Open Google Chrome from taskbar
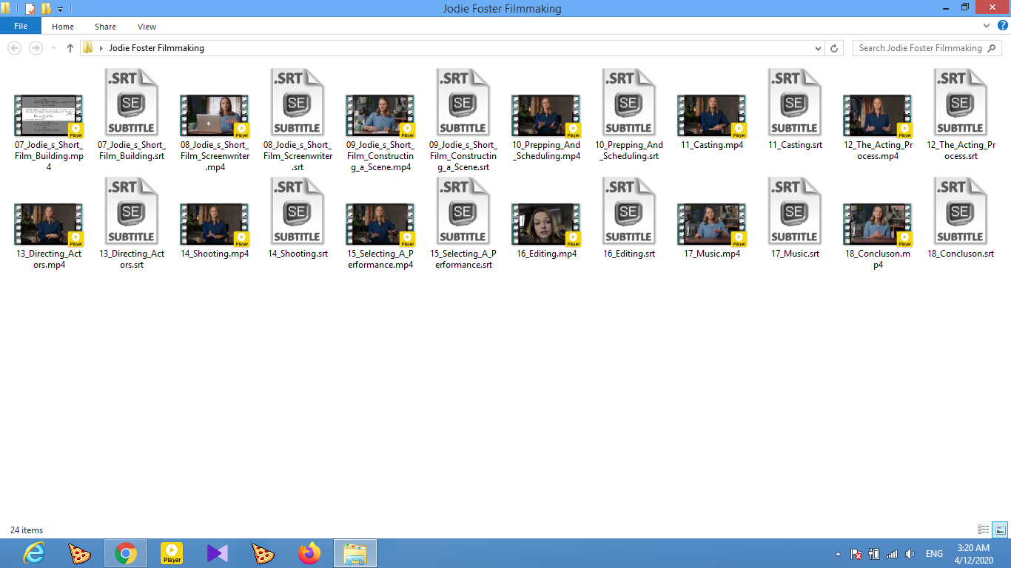Screen dimensions: 1011x568 pos(126,553)
